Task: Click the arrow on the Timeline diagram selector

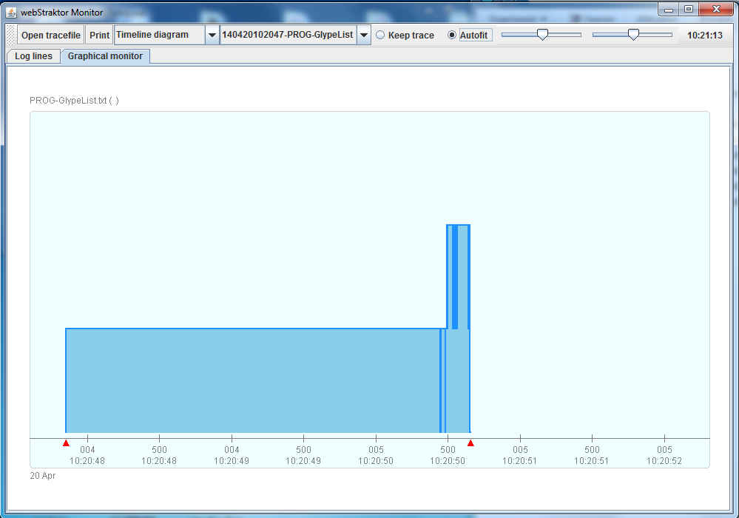Action: [212, 34]
